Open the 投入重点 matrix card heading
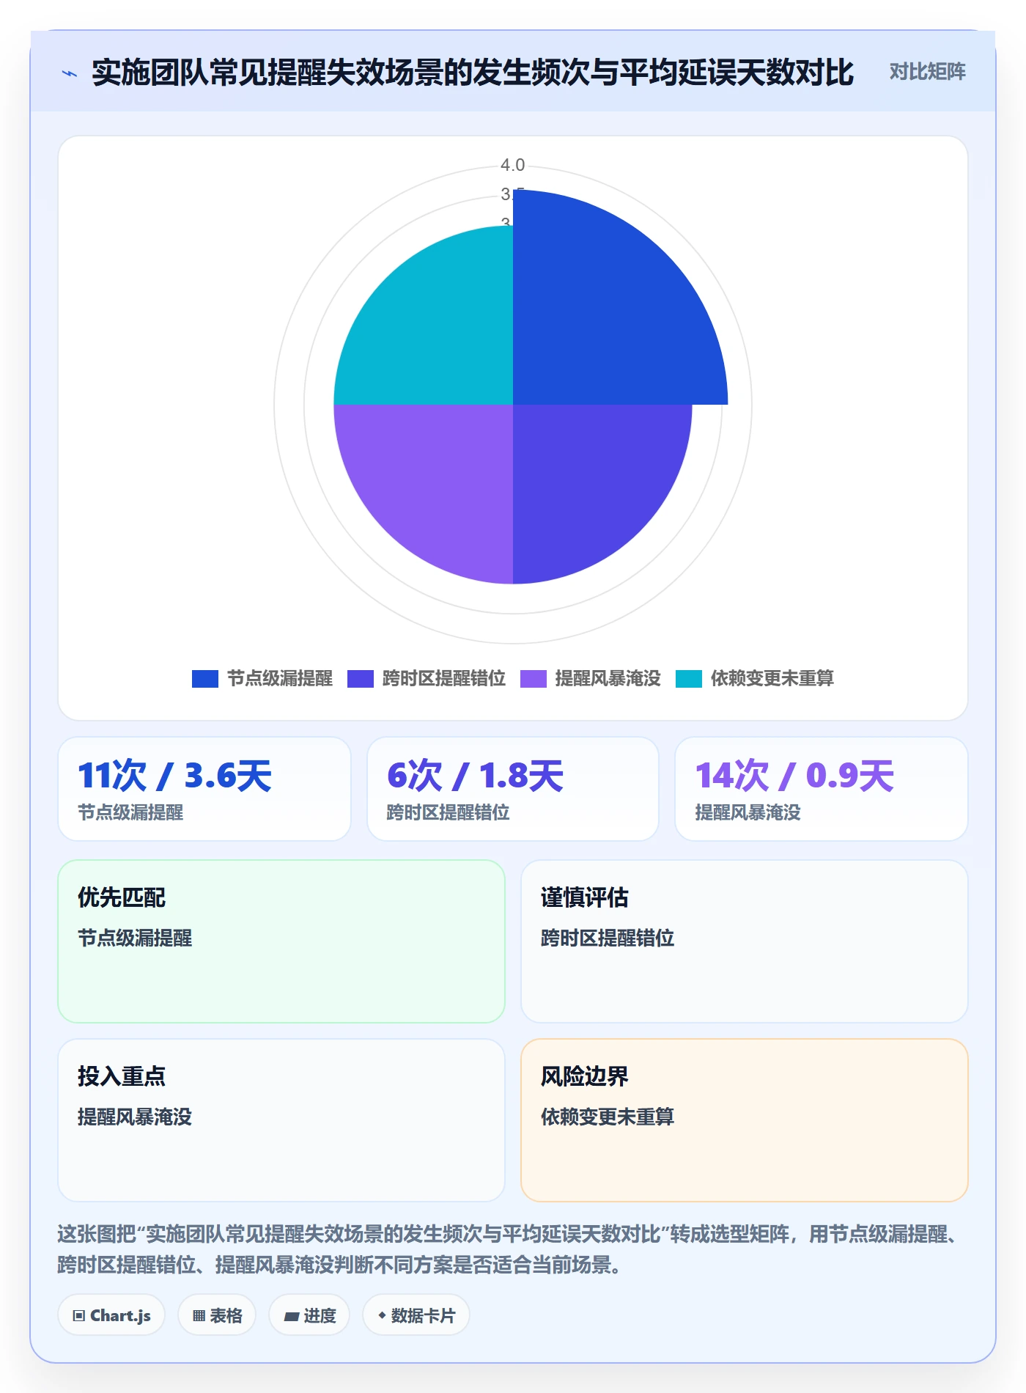Viewport: 1026px width, 1393px height. [x=122, y=1076]
